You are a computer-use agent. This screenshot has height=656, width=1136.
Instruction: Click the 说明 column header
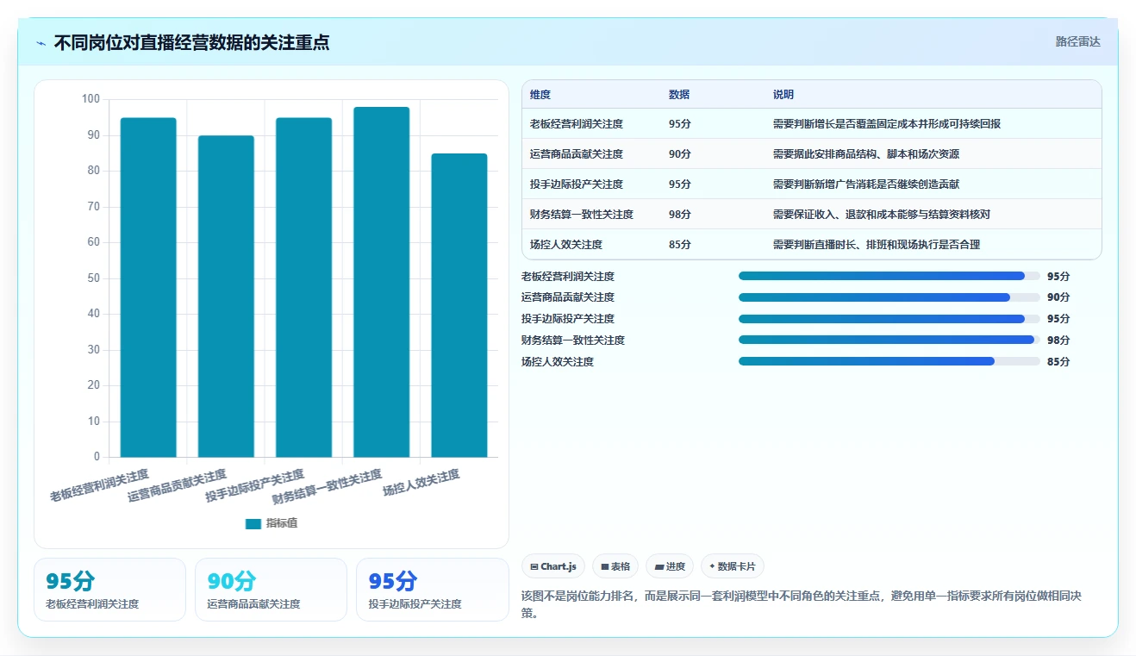coord(783,95)
